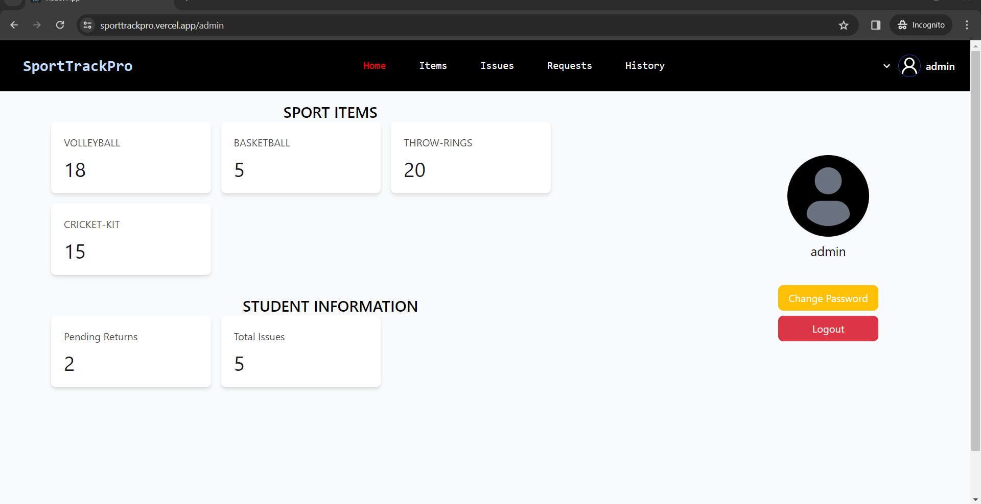Click the Logout button
Screen dimensions: 981x504
pos(828,329)
